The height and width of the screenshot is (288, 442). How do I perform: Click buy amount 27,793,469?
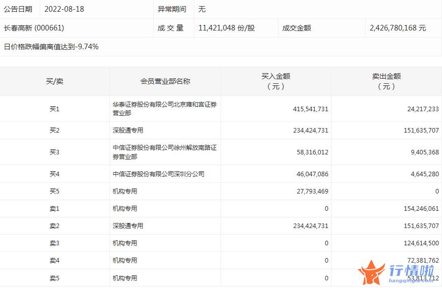pos(312,191)
